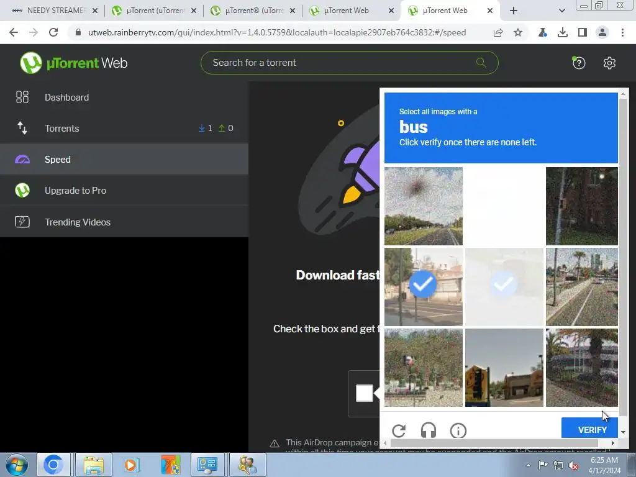Select the bottom-middle building sign captcha image
Viewport: 636px width, 477px height.
504,368
